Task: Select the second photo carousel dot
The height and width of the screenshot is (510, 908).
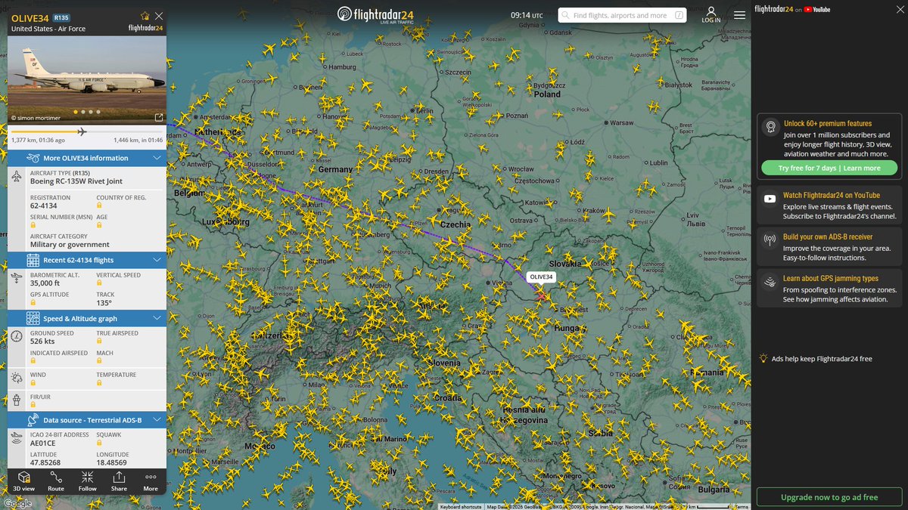Action: click(83, 112)
